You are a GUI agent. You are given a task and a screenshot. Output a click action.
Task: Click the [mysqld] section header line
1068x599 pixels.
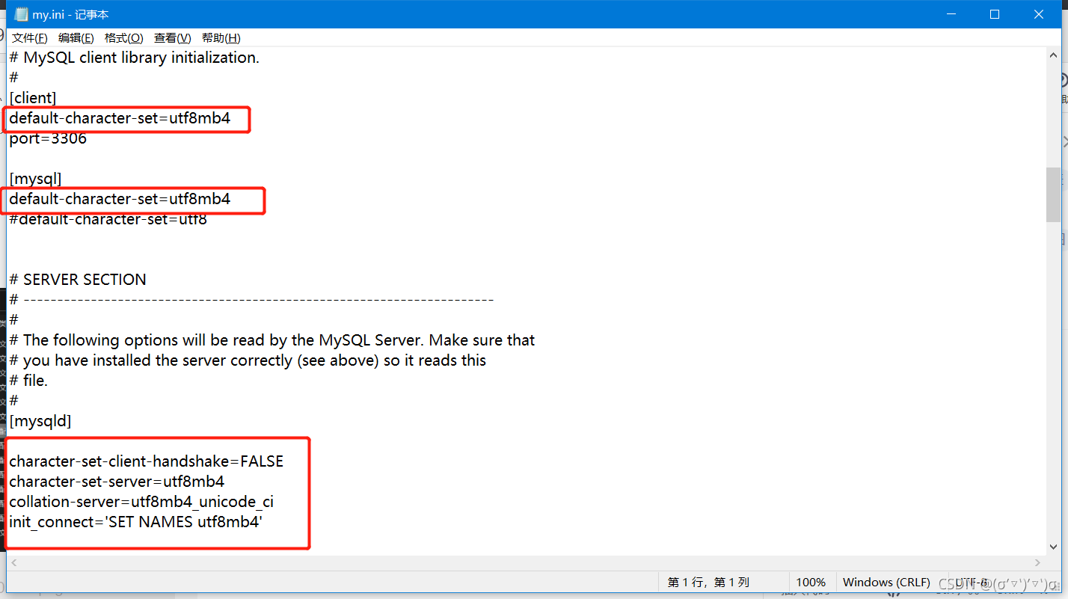(40, 421)
